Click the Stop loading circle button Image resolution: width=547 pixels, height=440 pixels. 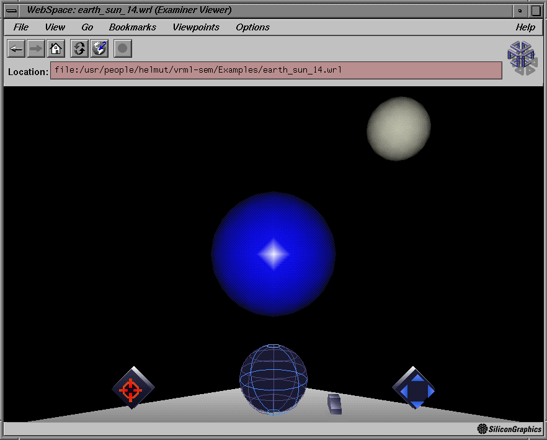[123, 48]
